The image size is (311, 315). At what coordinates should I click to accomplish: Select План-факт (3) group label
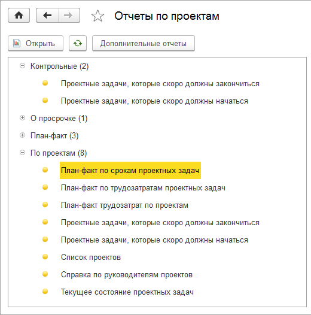(x=54, y=136)
